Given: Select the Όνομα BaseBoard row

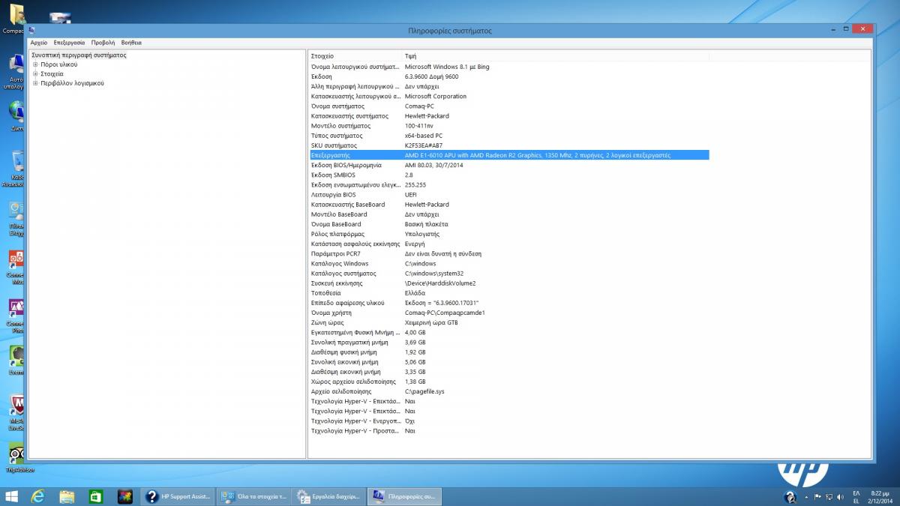Looking at the screenshot, I should pos(509,224).
